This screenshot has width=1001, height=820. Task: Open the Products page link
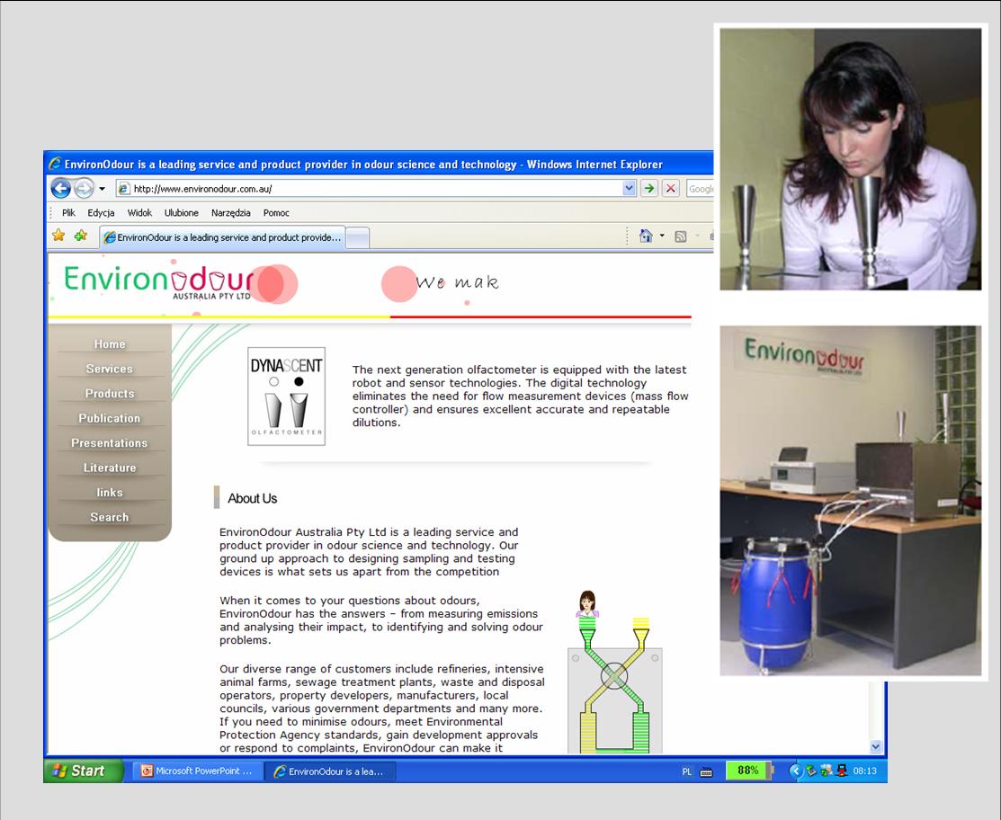(110, 394)
